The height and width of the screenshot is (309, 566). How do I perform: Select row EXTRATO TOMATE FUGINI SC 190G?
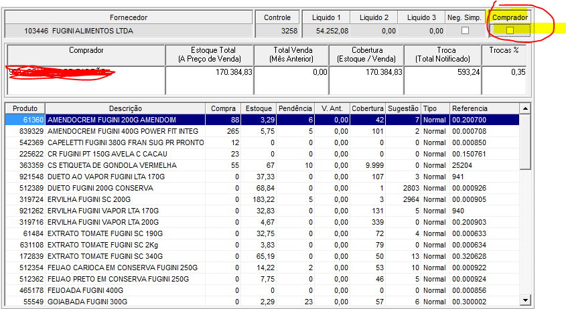(262, 233)
